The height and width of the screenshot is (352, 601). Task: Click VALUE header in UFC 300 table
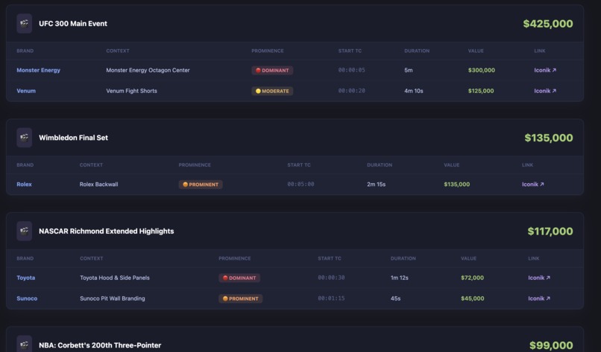coord(476,51)
